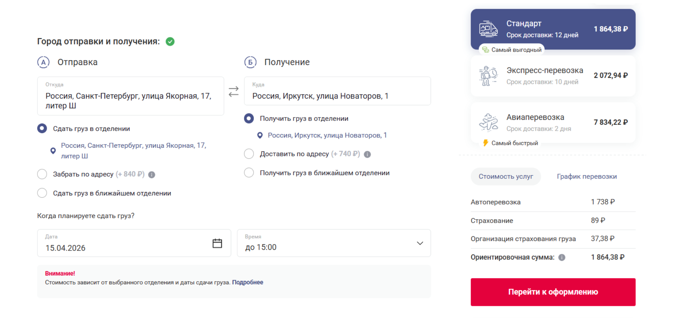Click the Авиаперевозка airplane icon
The image size is (685, 318).
click(488, 122)
